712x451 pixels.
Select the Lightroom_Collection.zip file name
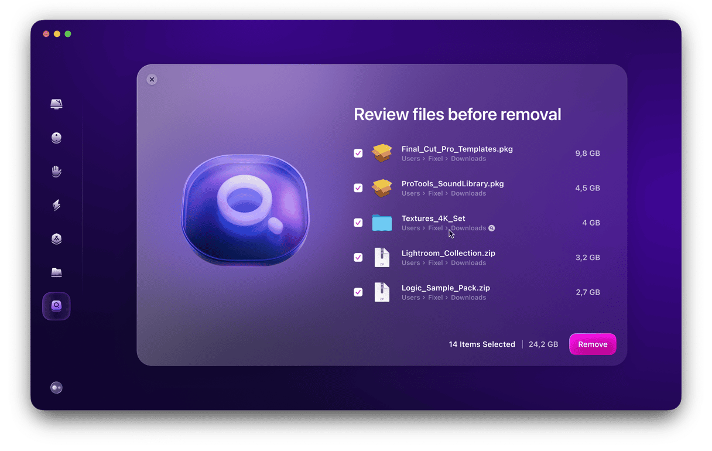pyautogui.click(x=449, y=253)
